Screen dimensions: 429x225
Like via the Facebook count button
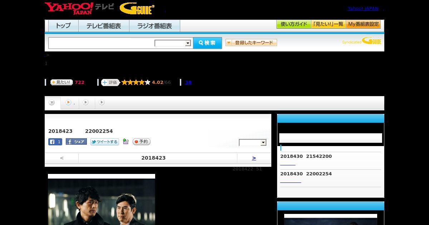(55, 142)
